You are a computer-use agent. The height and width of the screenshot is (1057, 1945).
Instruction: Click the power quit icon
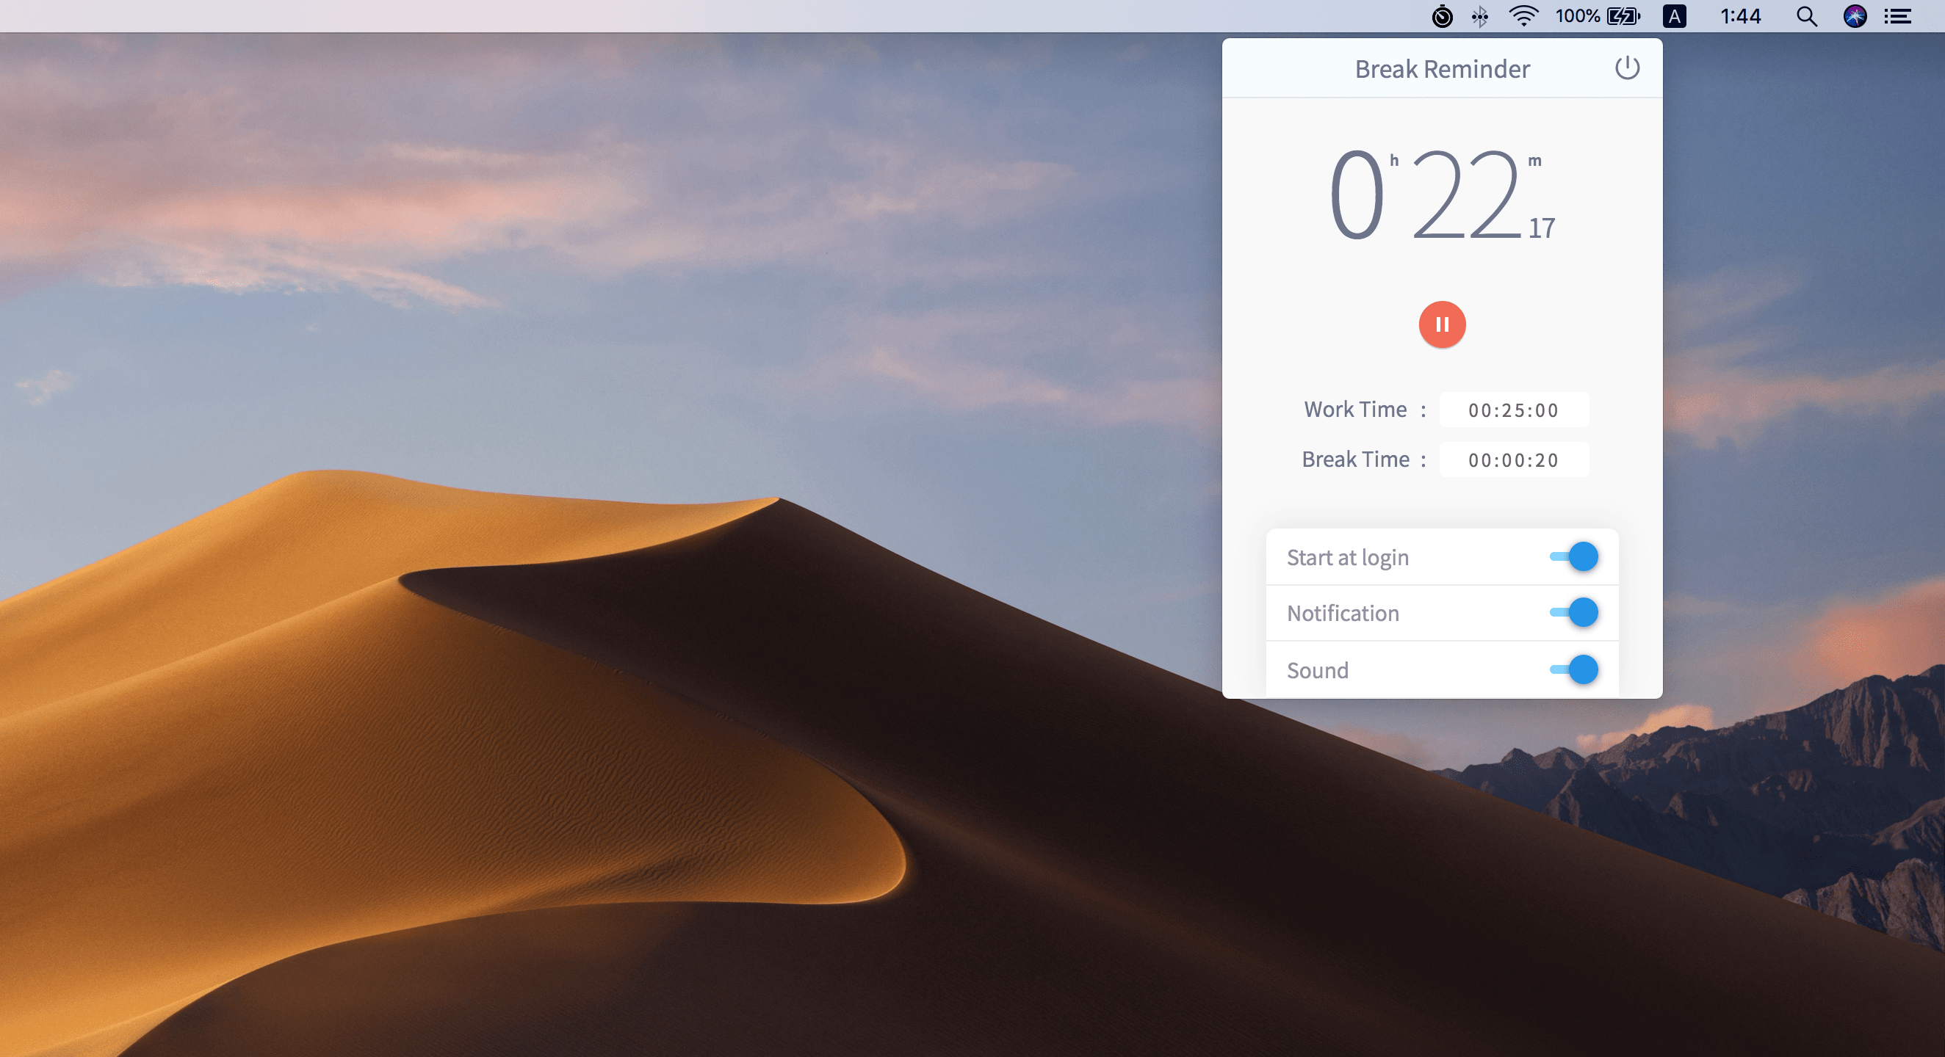1626,68
